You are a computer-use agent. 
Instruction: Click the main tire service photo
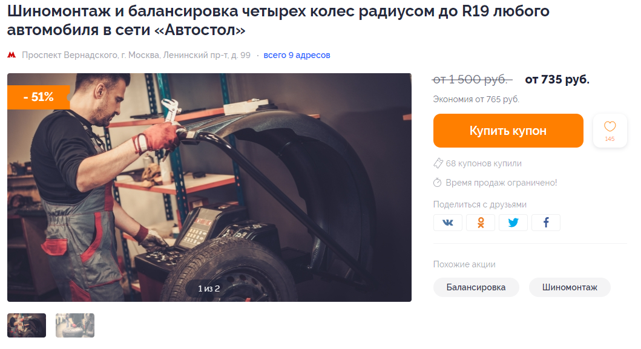pos(209,188)
